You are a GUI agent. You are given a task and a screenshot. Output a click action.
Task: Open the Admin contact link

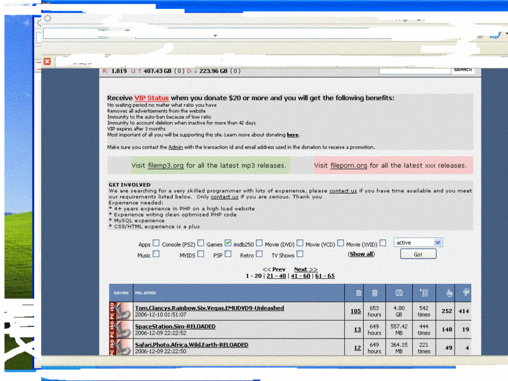[176, 147]
